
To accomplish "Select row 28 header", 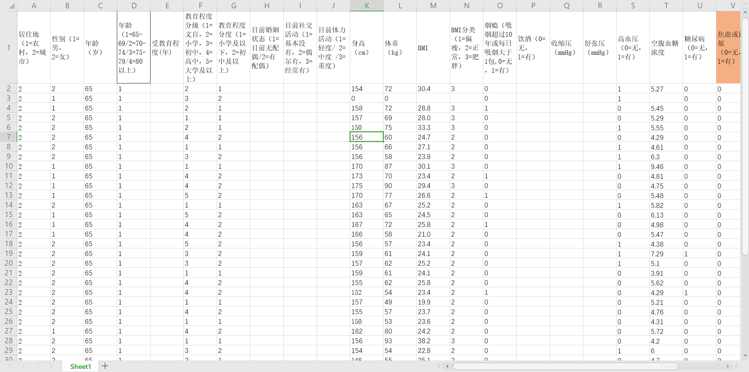I will click(8, 341).
